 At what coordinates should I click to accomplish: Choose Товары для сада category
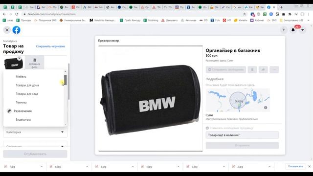click(x=27, y=94)
